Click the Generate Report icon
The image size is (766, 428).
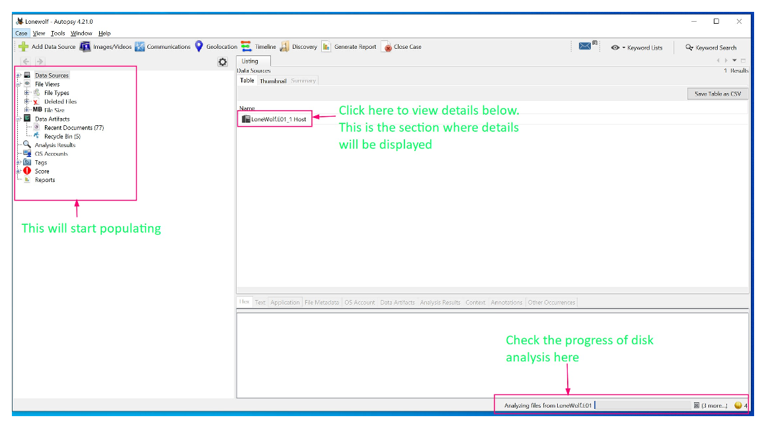click(326, 47)
